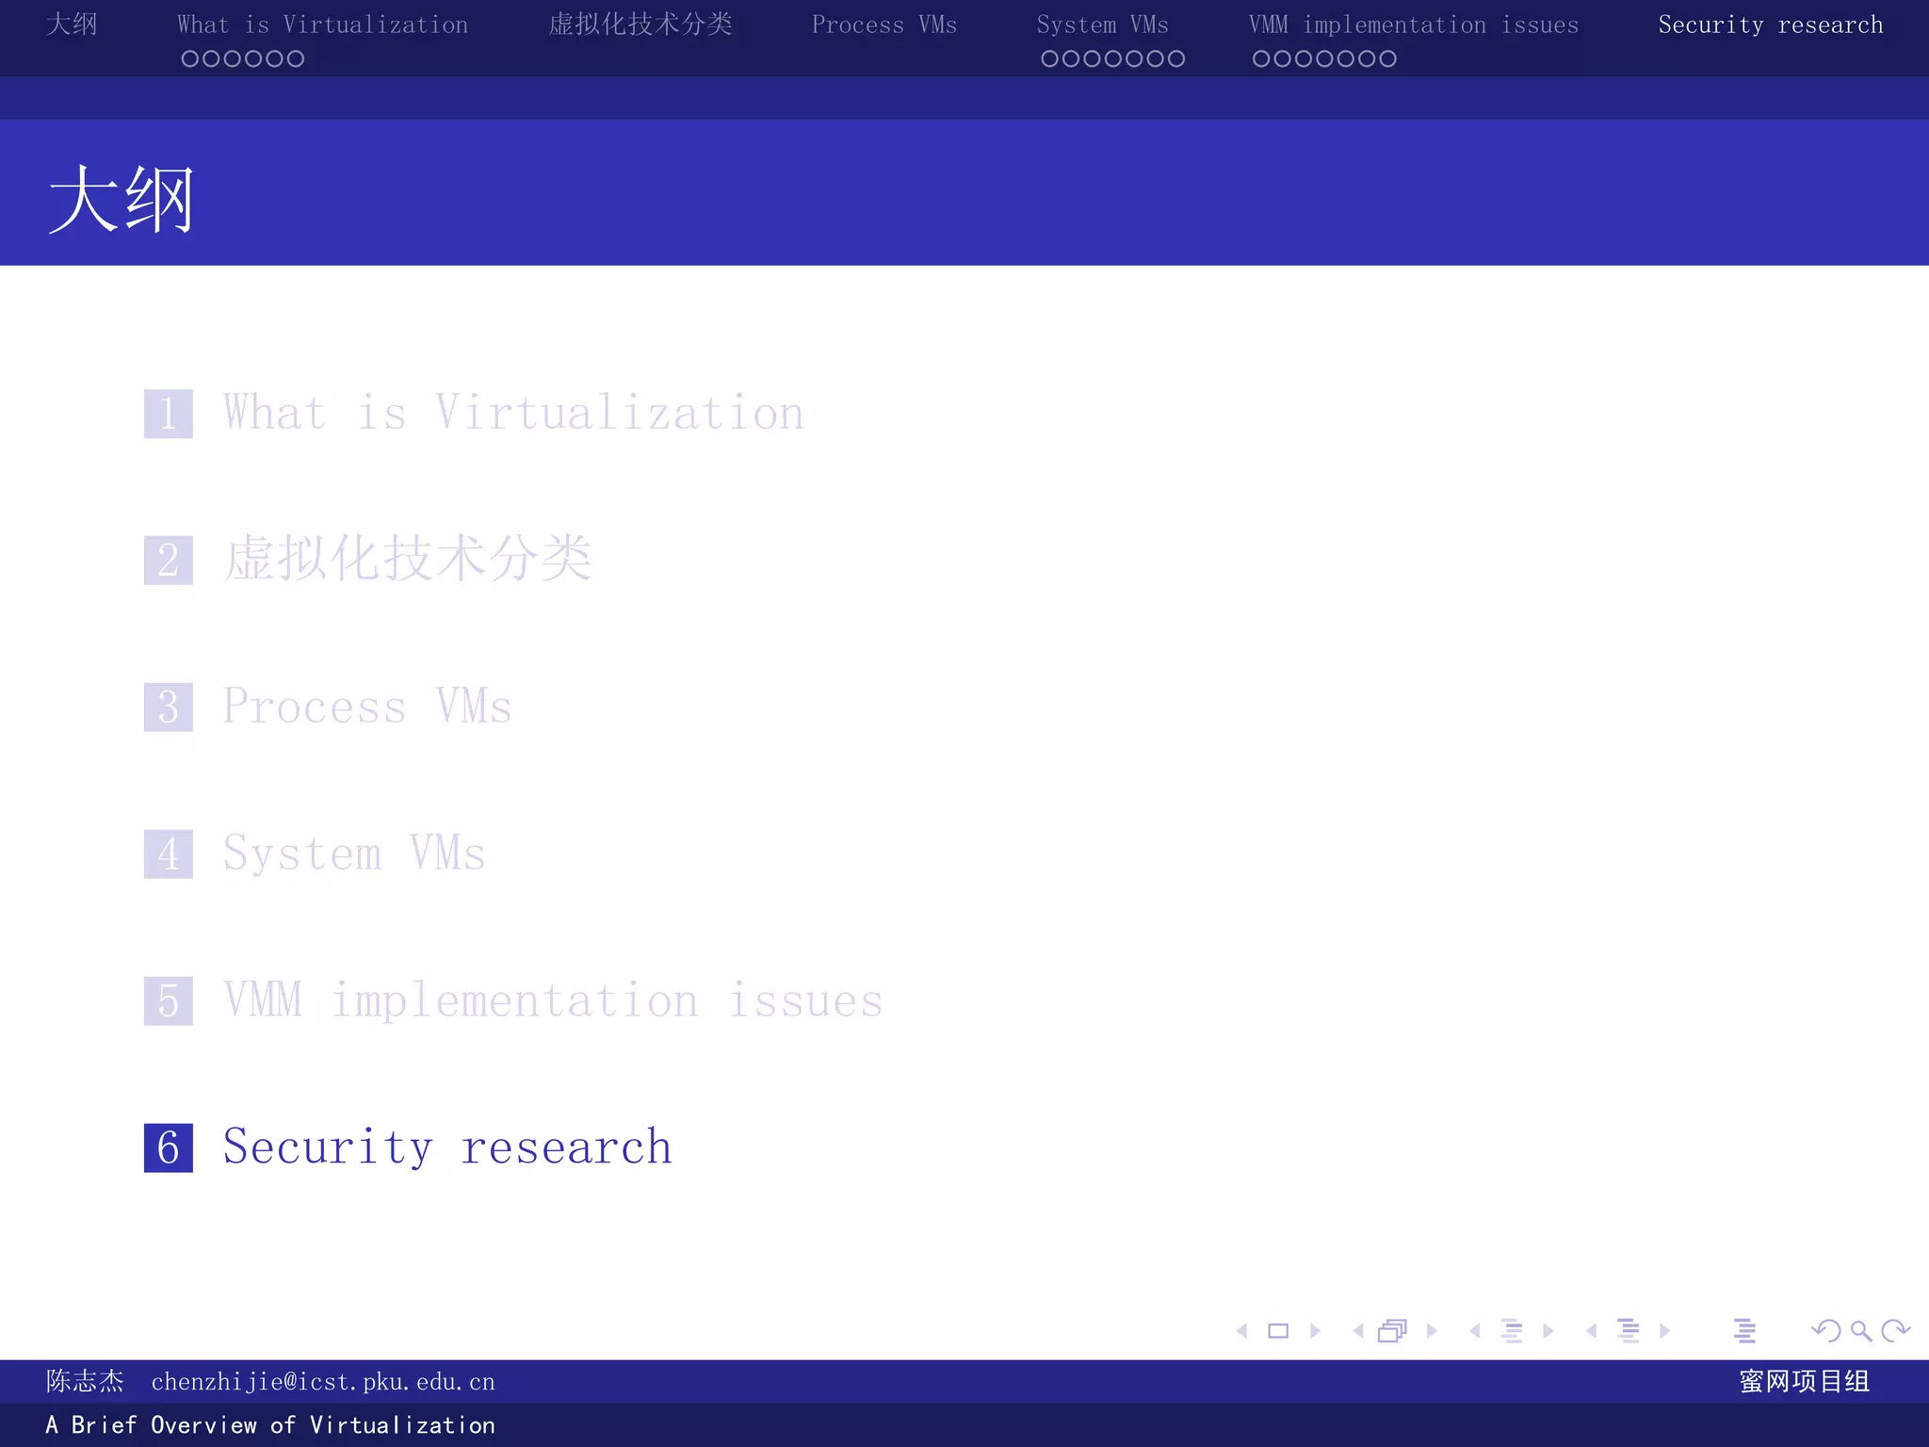1929x1447 pixels.
Task: Jump to outline item 虚拟化技术分类
Action: [408, 559]
